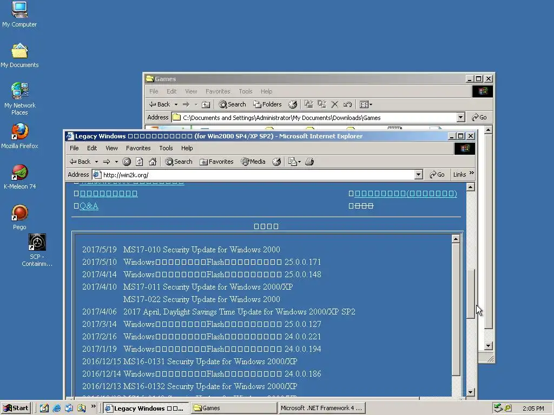This screenshot has width=554, height=415.
Task: Click Copy To icon in Games window
Action: pyautogui.click(x=321, y=104)
